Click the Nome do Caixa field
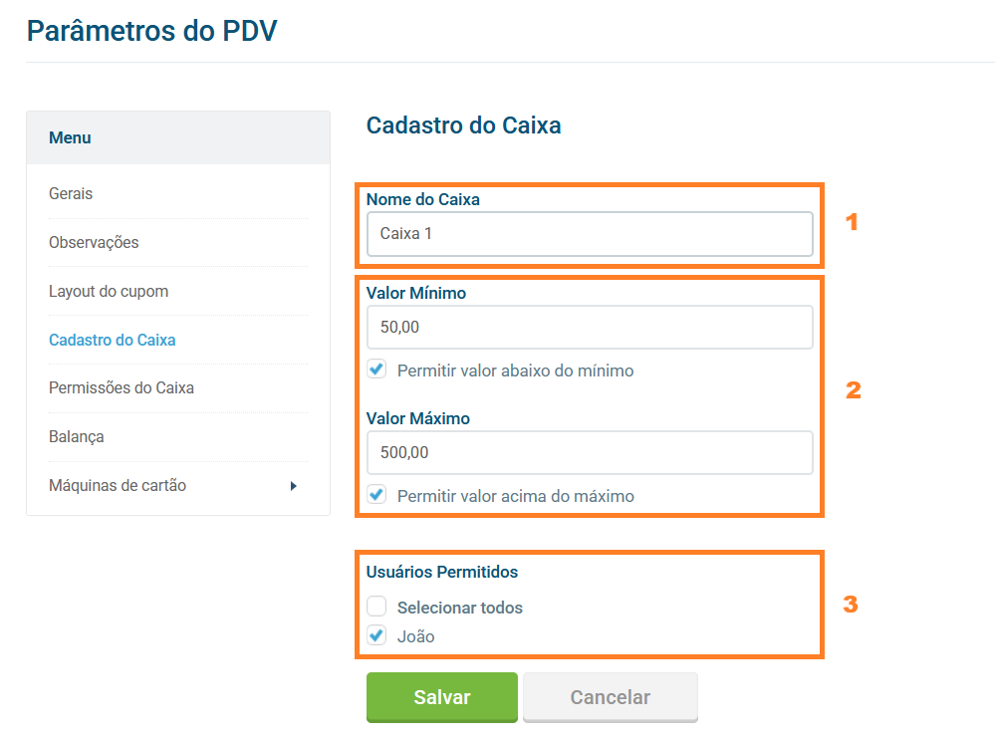 click(590, 234)
